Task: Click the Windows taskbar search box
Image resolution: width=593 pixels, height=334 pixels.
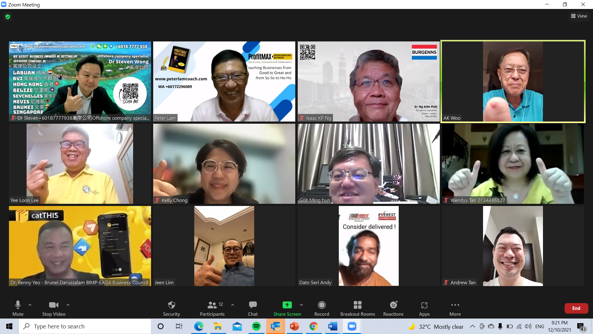Action: [x=85, y=326]
